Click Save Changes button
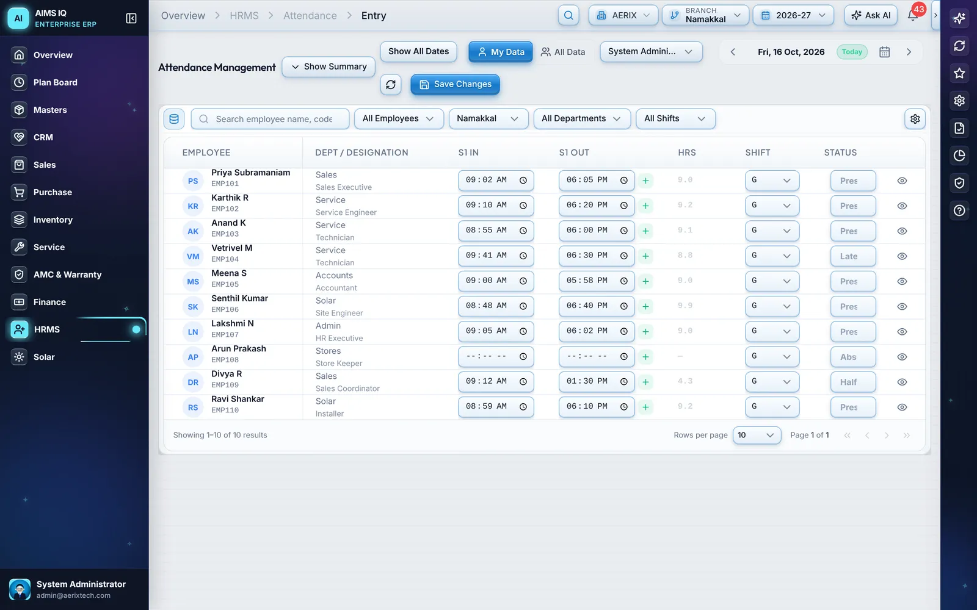Image resolution: width=977 pixels, height=610 pixels. (x=455, y=84)
